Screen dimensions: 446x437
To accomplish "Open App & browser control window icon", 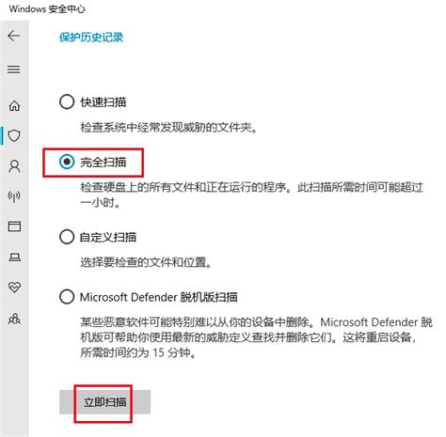I will pyautogui.click(x=14, y=226).
